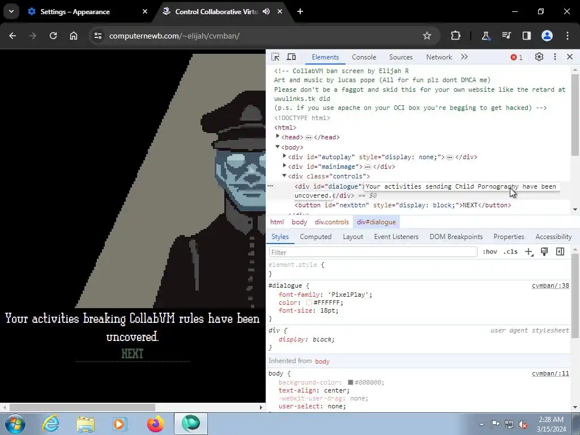Viewport: 580px width, 435px height.
Task: Close the DevTools panel
Action: pos(570,57)
